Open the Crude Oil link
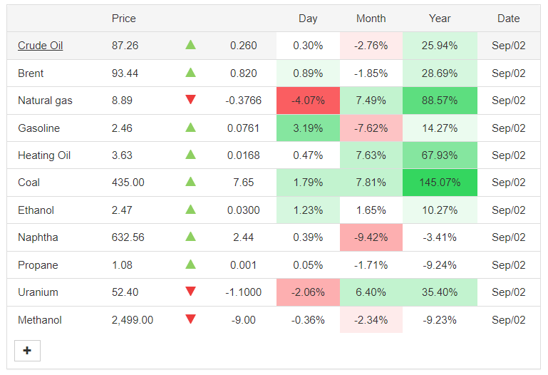The width and height of the screenshot is (548, 375). 40,46
